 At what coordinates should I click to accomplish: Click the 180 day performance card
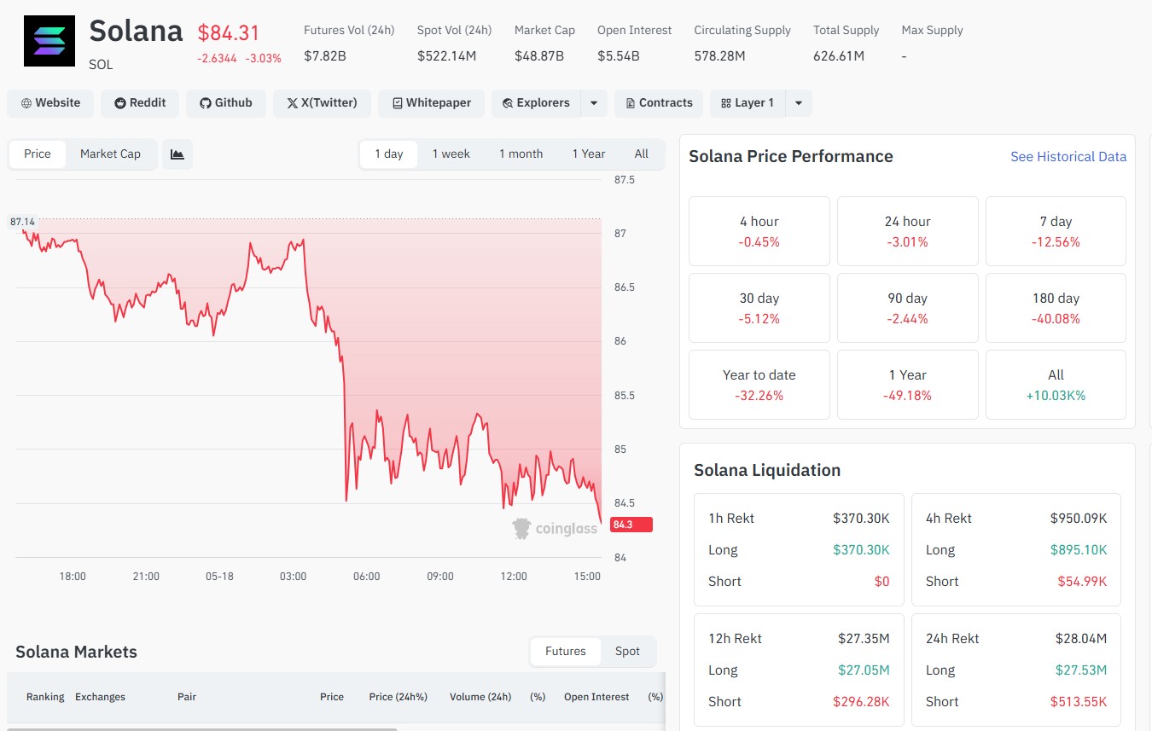pyautogui.click(x=1056, y=308)
